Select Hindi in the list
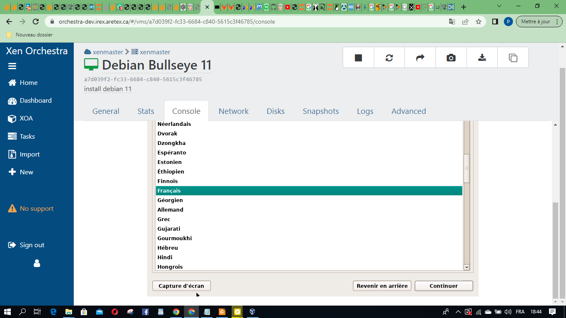Screen dimensions: 566x318 tap(309, 257)
